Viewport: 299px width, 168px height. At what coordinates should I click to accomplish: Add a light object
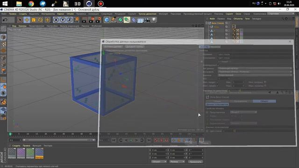click(154, 20)
